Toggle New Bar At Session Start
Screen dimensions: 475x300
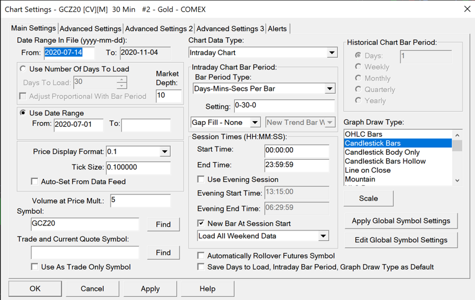[x=201, y=223]
